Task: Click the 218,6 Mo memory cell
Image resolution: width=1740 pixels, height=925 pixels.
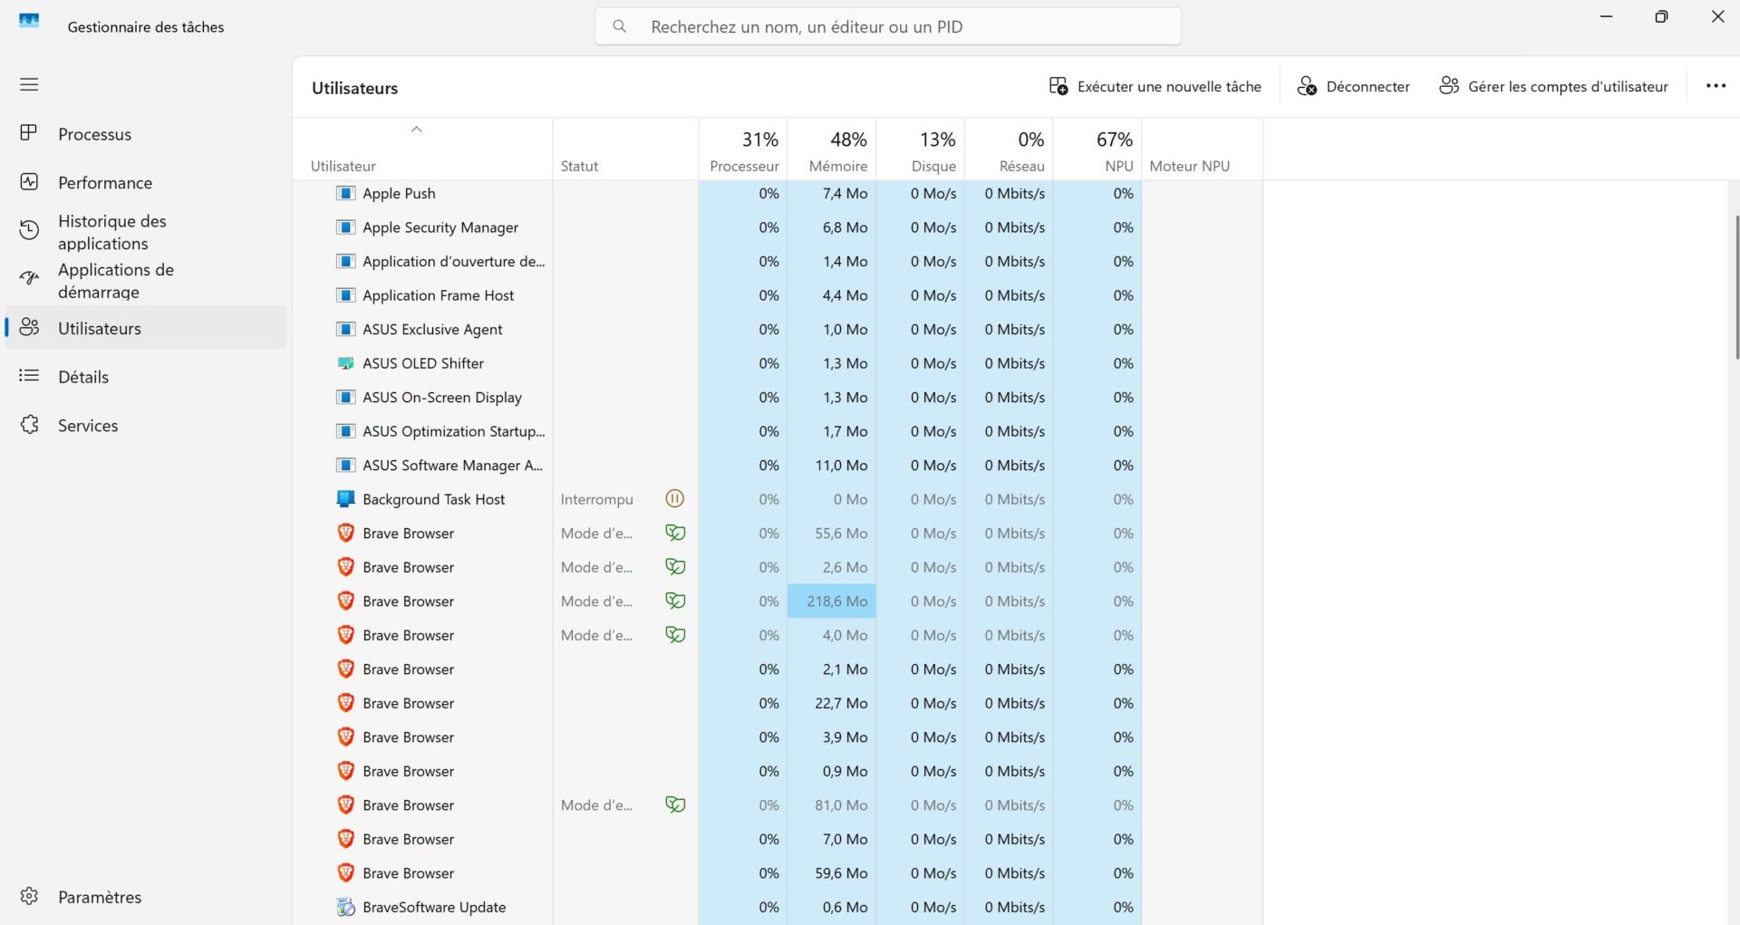Action: [832, 601]
